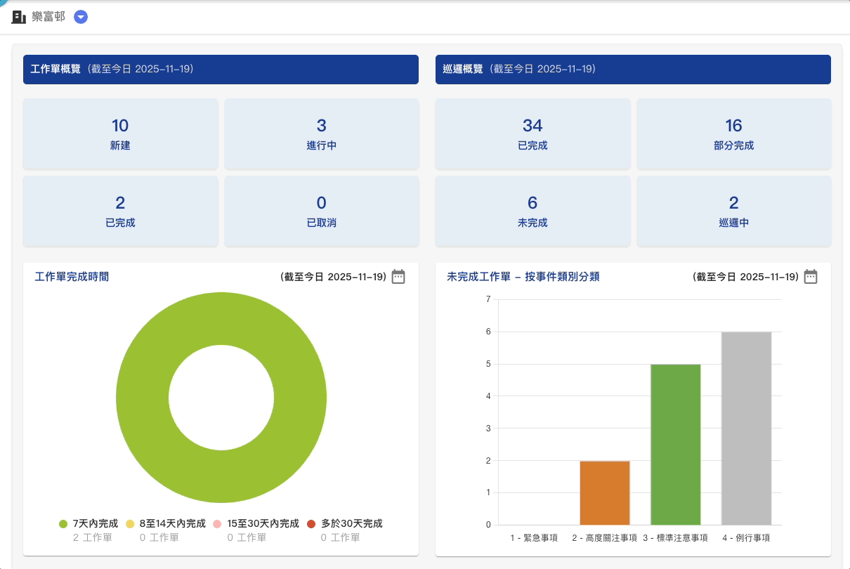
Task: Open the 新建 work orders card showing 10
Action: click(x=120, y=133)
